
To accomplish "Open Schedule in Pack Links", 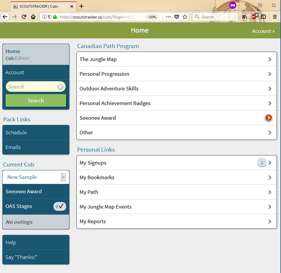I will tap(36, 133).
